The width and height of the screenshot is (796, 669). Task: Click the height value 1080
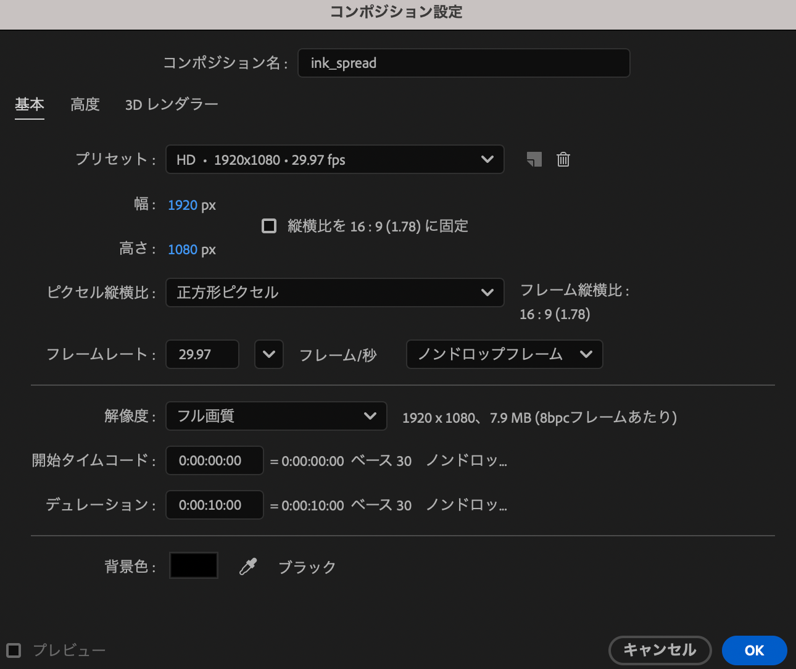pos(183,249)
